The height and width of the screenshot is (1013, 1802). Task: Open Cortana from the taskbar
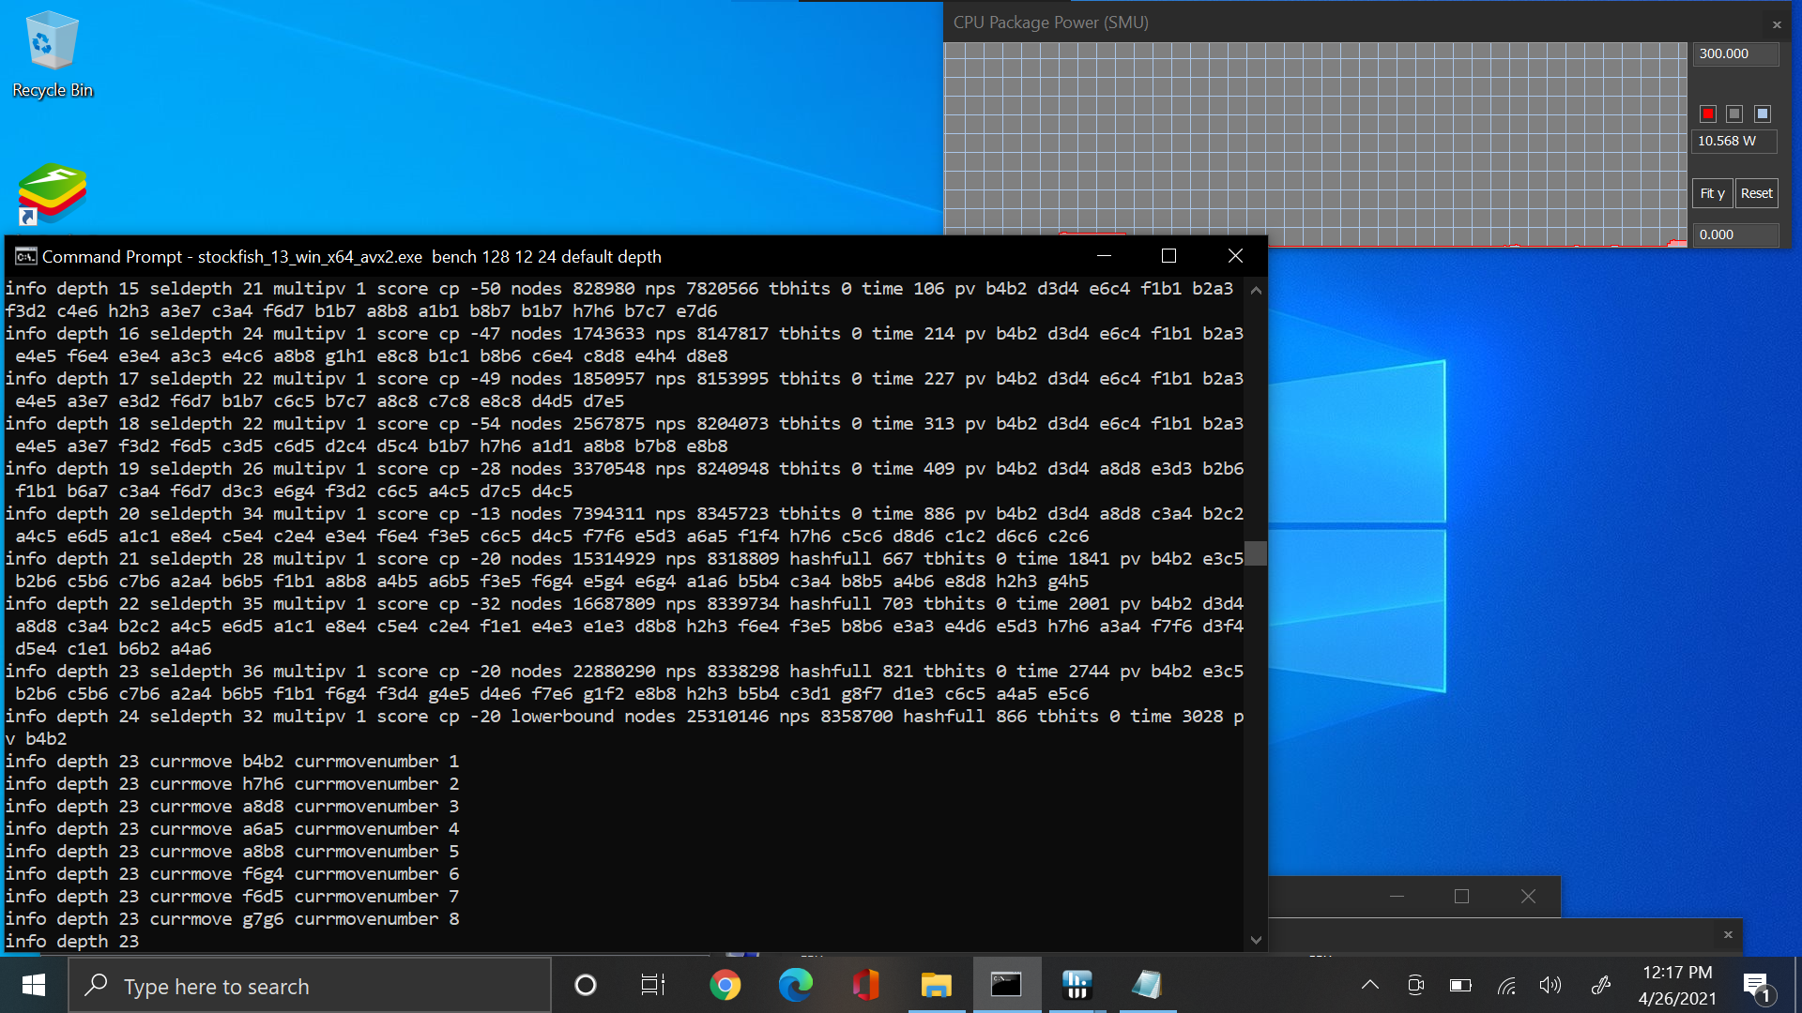point(586,985)
